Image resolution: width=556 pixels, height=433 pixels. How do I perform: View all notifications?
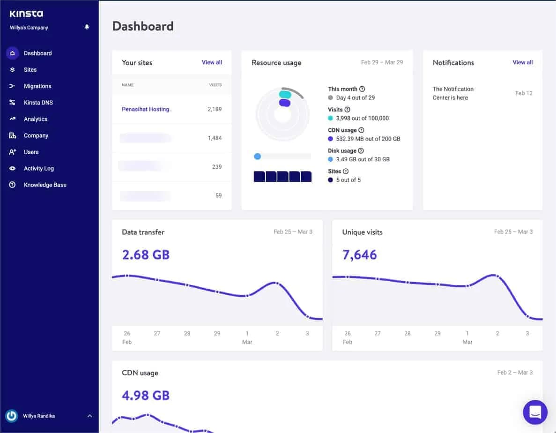pyautogui.click(x=522, y=62)
